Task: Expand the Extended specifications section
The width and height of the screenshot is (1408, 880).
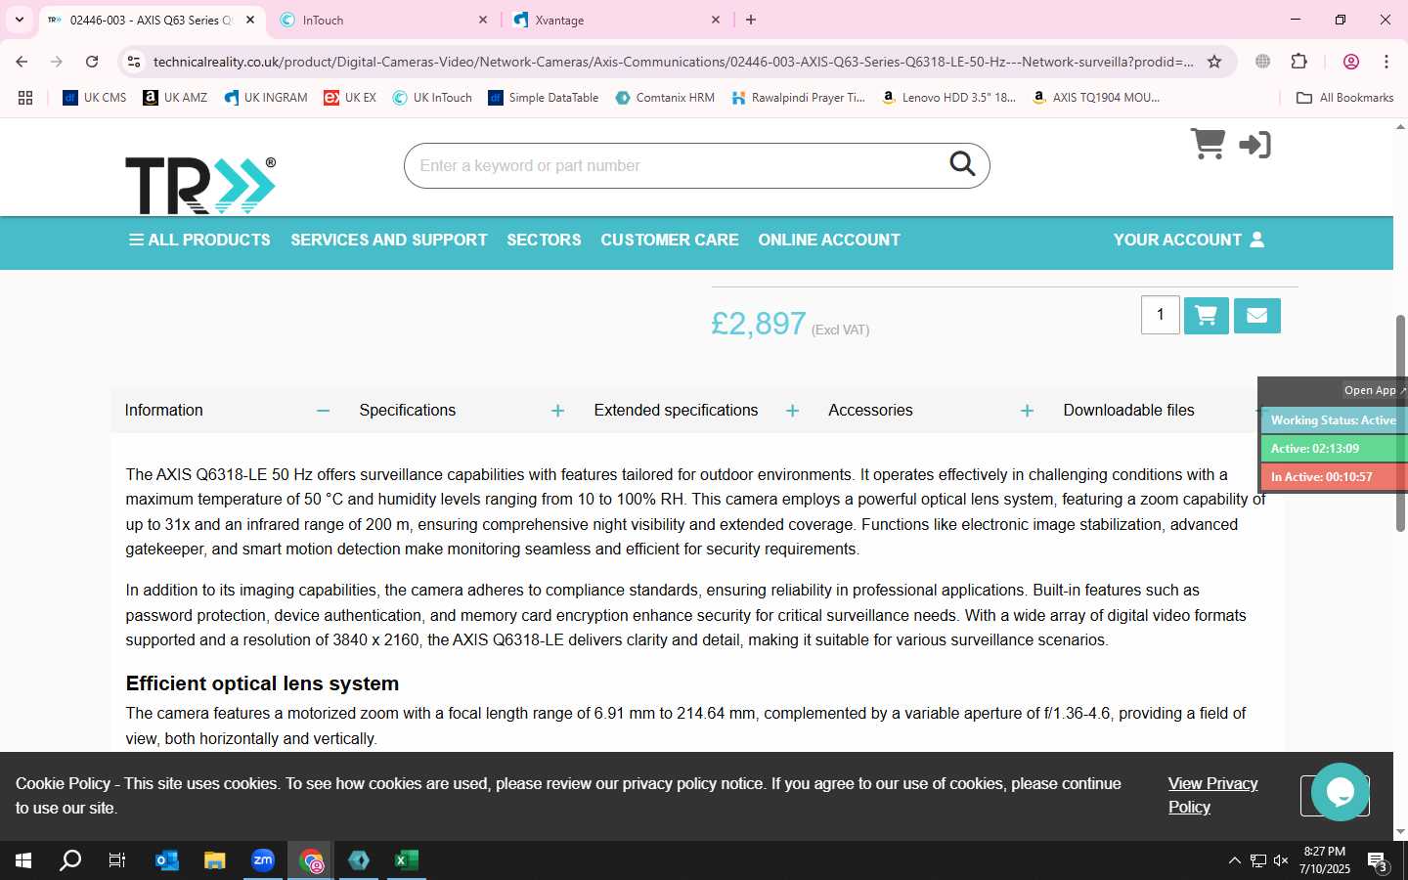Action: (792, 411)
